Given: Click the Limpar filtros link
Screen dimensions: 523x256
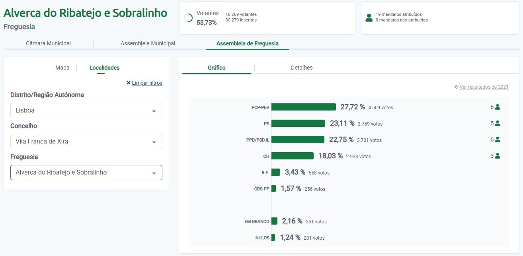Looking at the screenshot, I should click(x=146, y=83).
